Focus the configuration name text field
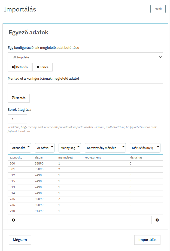Image resolution: width=170 pixels, height=251 pixels. point(85,88)
